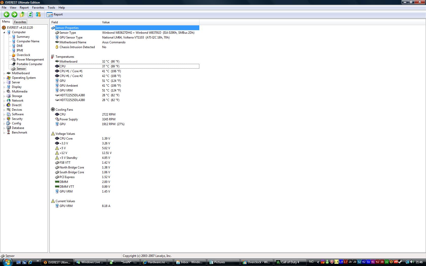
Task: Expand the Network tree node
Action: 4,101
